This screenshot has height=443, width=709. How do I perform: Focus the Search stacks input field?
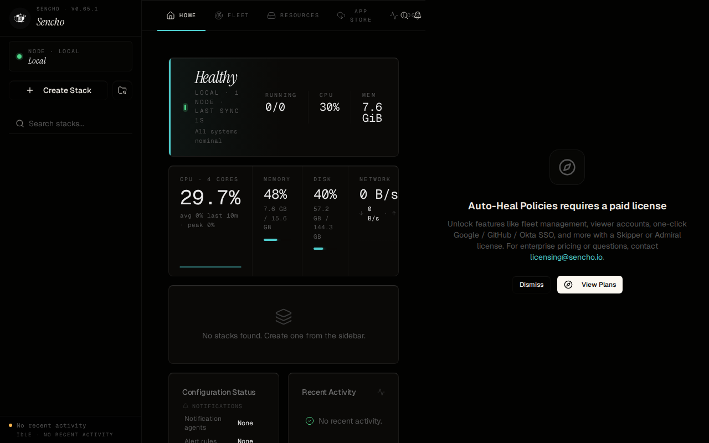click(70, 123)
